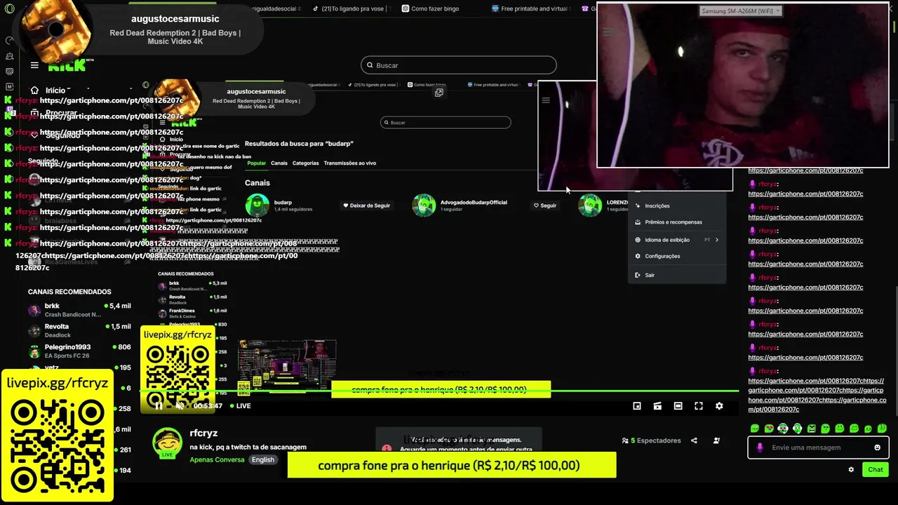Open the mini player icon
The height and width of the screenshot is (505, 898).
637,405
